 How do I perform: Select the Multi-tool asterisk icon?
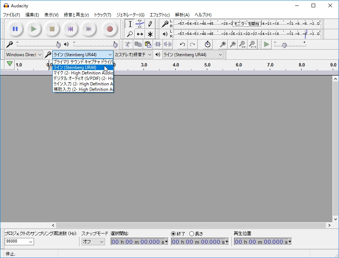[150, 34]
